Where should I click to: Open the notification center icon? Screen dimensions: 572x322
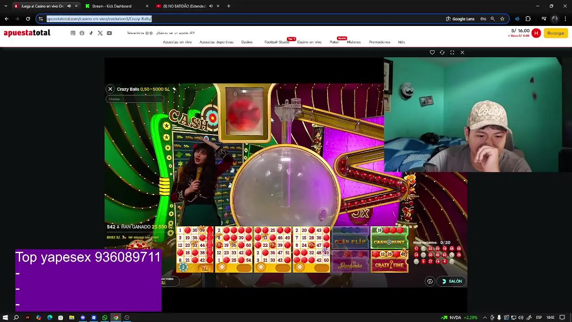click(x=562, y=318)
